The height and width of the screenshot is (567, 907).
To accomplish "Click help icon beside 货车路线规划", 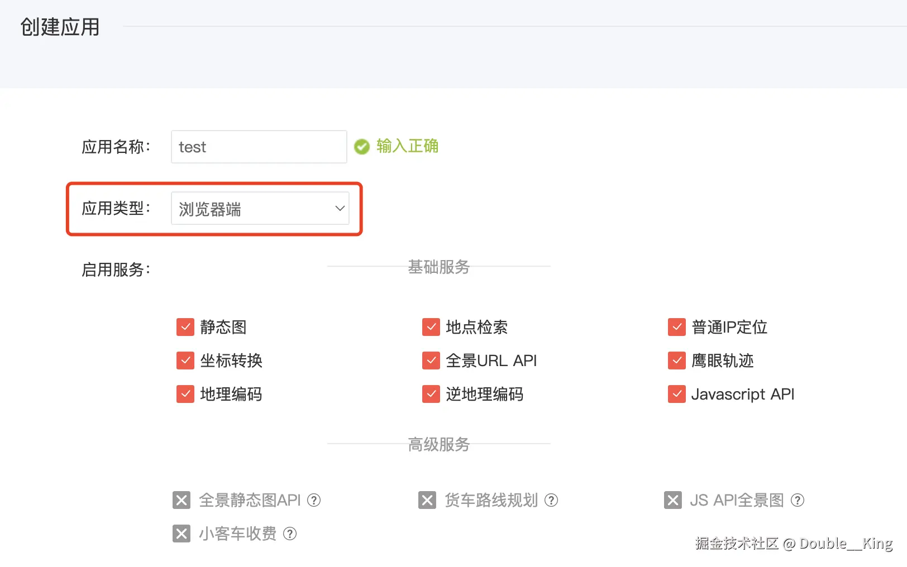I will (551, 500).
